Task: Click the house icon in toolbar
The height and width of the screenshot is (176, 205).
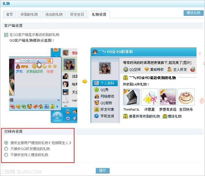Action: [41, 107]
